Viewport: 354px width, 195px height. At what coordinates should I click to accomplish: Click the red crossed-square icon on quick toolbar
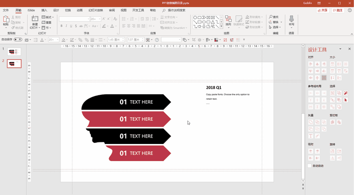225,40
